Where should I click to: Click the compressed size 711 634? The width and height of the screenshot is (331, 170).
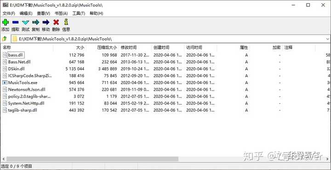click(x=109, y=82)
